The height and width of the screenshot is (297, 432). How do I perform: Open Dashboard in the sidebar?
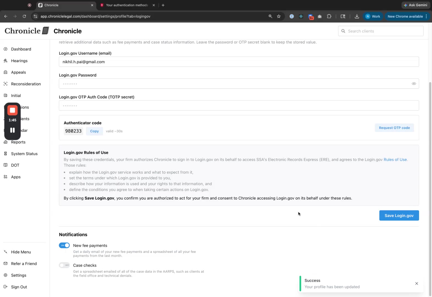pyautogui.click(x=21, y=49)
